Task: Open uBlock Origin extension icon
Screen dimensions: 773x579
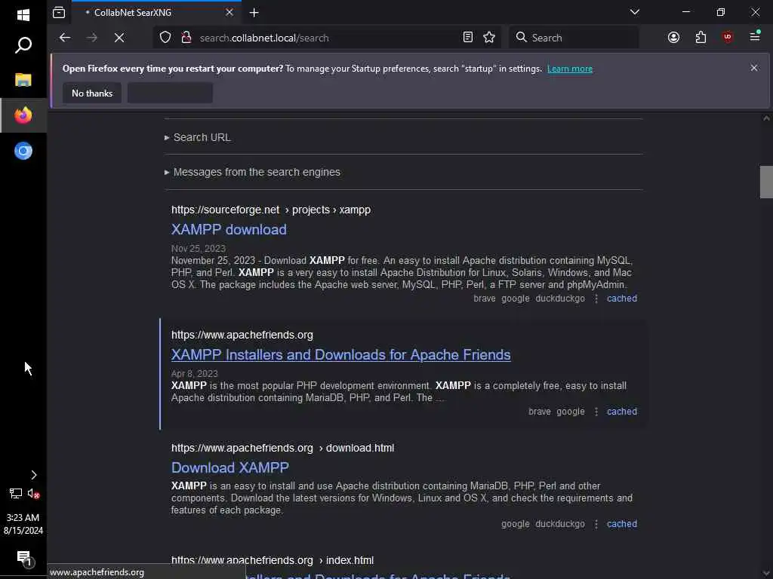Action: click(x=728, y=38)
